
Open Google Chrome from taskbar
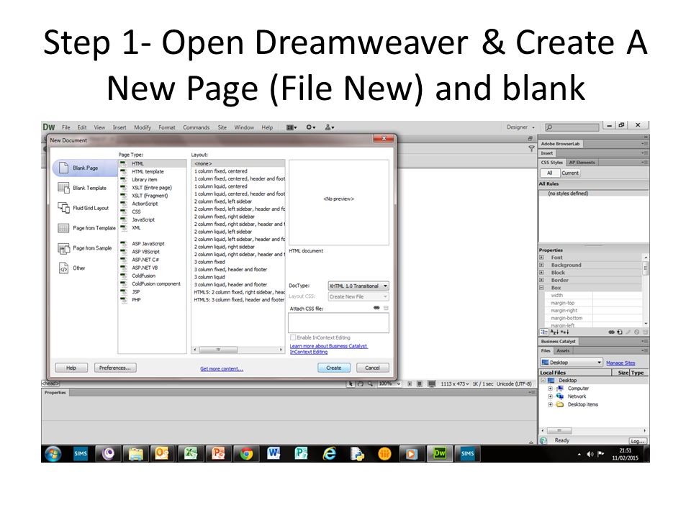246,454
